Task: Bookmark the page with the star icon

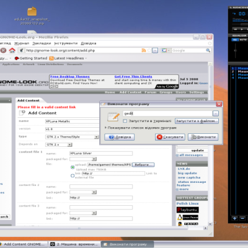Action: tap(149, 50)
